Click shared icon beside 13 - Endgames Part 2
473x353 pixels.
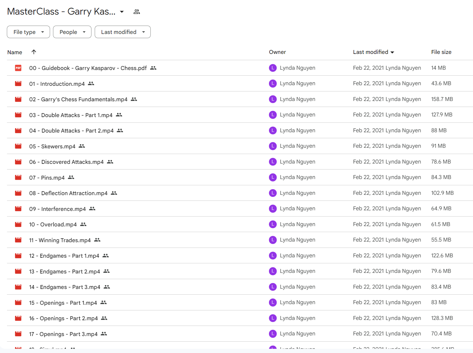(x=107, y=271)
